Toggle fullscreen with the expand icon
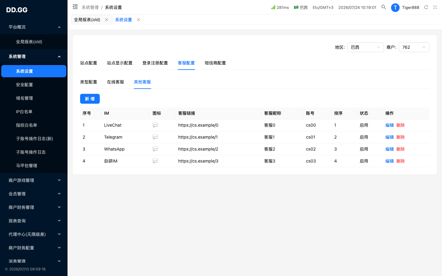This screenshot has height=276, width=442. (x=435, y=7)
